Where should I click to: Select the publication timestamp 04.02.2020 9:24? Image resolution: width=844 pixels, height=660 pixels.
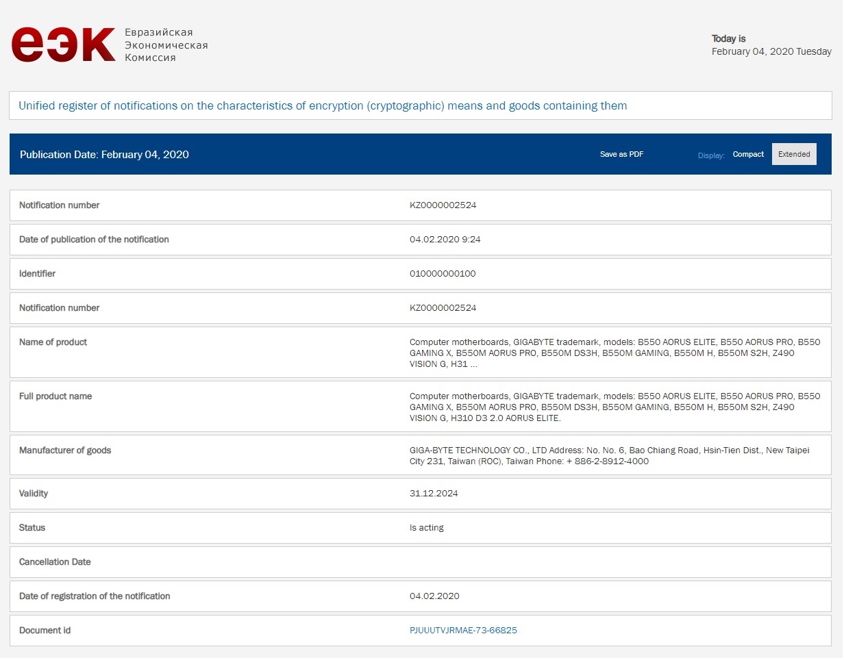click(x=444, y=239)
